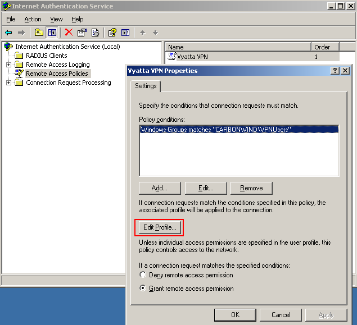The image size is (357, 325).
Task: Select the Remote Access Logging label
Action: [58, 65]
